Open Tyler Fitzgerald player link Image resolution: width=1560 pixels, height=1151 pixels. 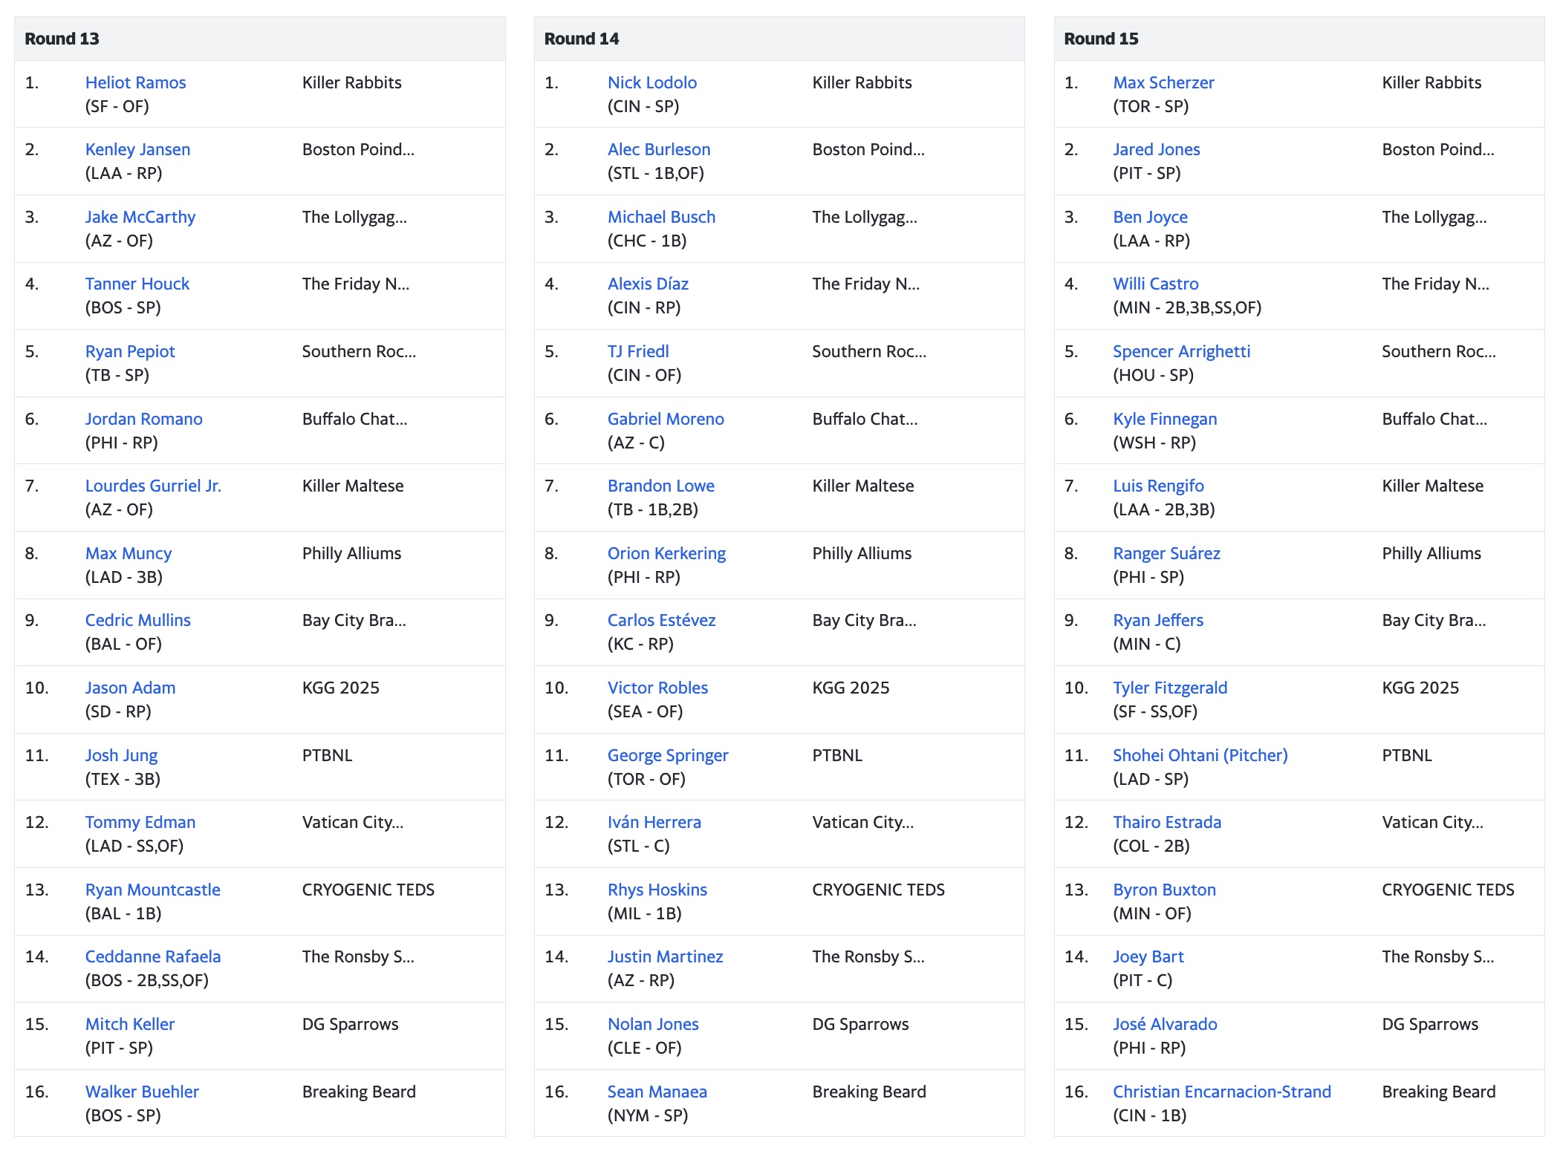[x=1170, y=688]
